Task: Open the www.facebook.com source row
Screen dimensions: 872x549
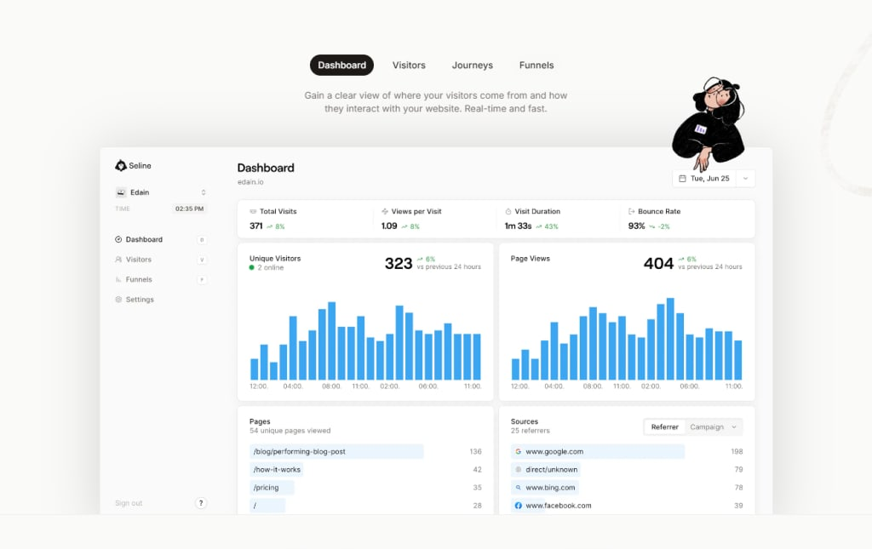Action: point(627,506)
